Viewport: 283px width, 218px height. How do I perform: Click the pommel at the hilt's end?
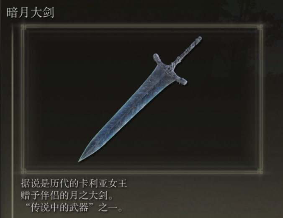199,38
